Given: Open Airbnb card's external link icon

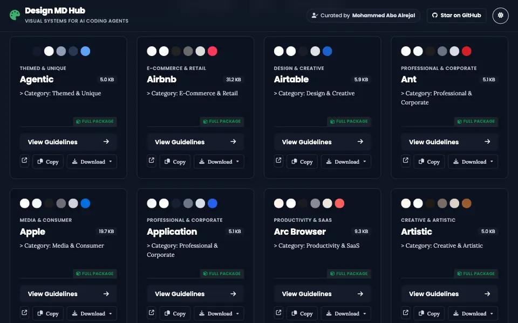Looking at the screenshot, I should click(152, 161).
